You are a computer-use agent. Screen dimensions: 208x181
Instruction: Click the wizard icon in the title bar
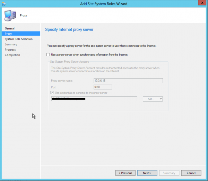click(x=4, y=4)
